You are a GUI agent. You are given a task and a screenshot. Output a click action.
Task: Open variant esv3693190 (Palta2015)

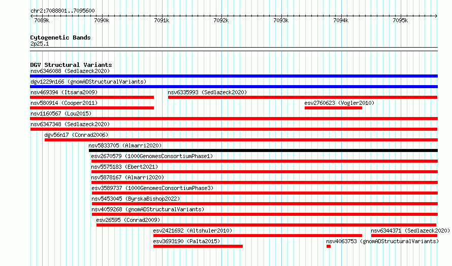186,241
